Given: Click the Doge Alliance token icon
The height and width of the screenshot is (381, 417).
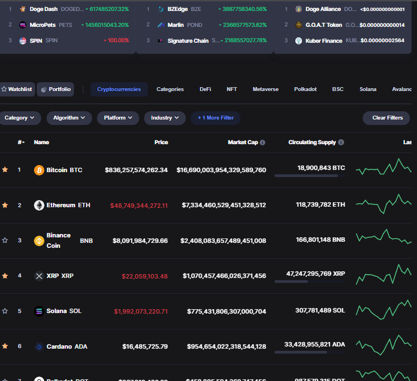Looking at the screenshot, I should pyautogui.click(x=299, y=9).
